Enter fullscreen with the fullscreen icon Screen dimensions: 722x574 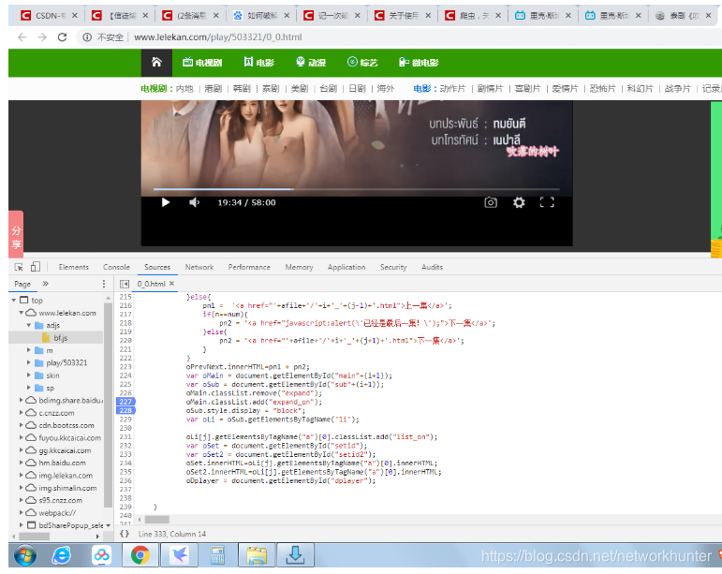tap(547, 202)
